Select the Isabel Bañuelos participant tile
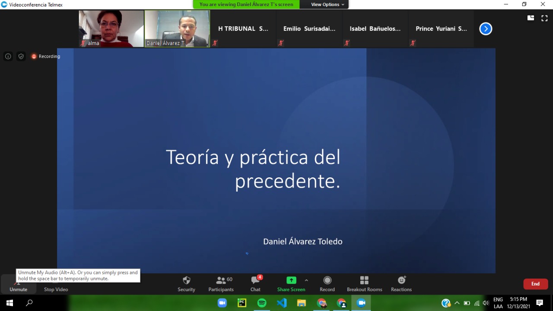The height and width of the screenshot is (311, 553). (x=375, y=29)
